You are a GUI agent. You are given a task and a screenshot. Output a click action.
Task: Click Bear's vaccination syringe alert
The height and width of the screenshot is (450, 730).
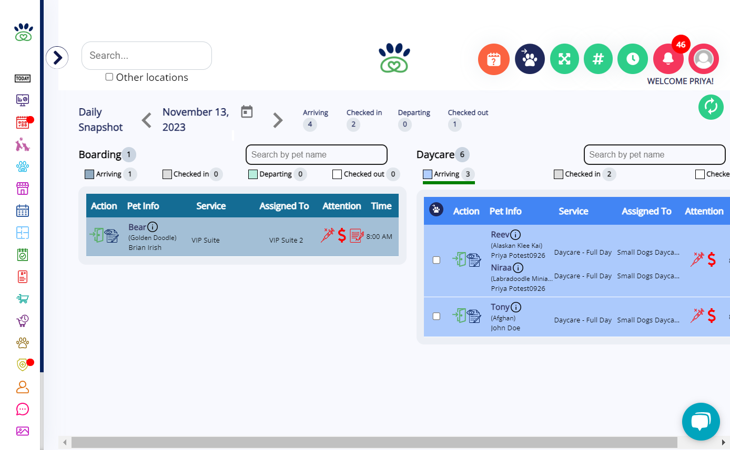(328, 235)
